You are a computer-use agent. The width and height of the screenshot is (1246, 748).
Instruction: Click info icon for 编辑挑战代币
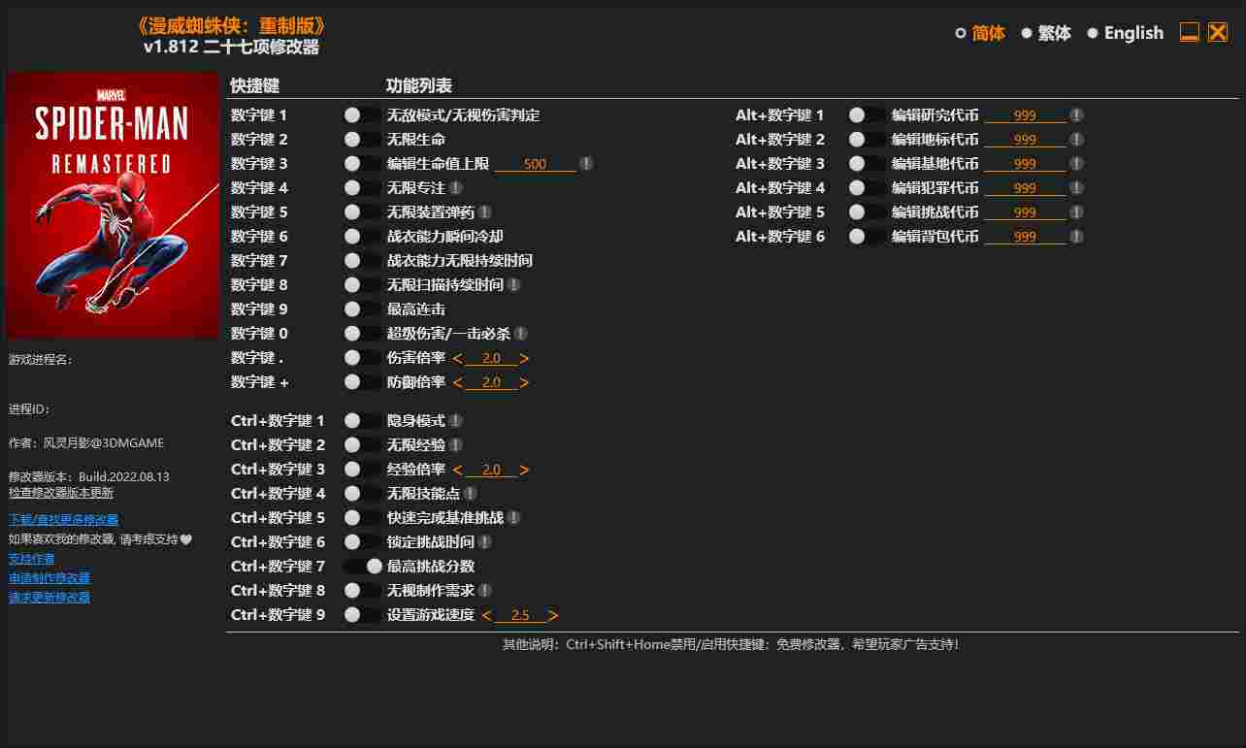(1076, 212)
